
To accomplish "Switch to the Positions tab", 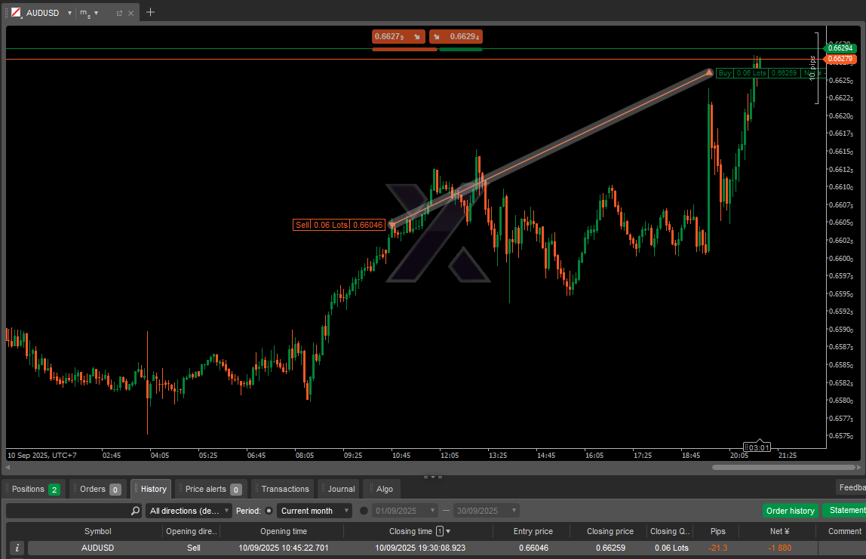I will point(35,489).
